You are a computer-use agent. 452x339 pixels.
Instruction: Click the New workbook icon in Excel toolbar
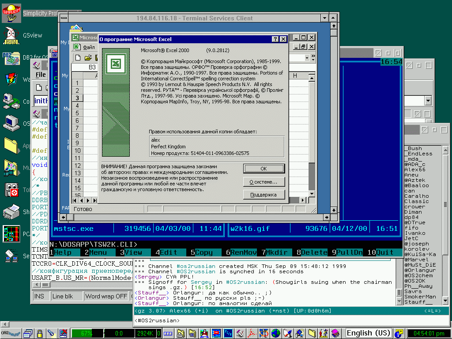click(x=78, y=58)
